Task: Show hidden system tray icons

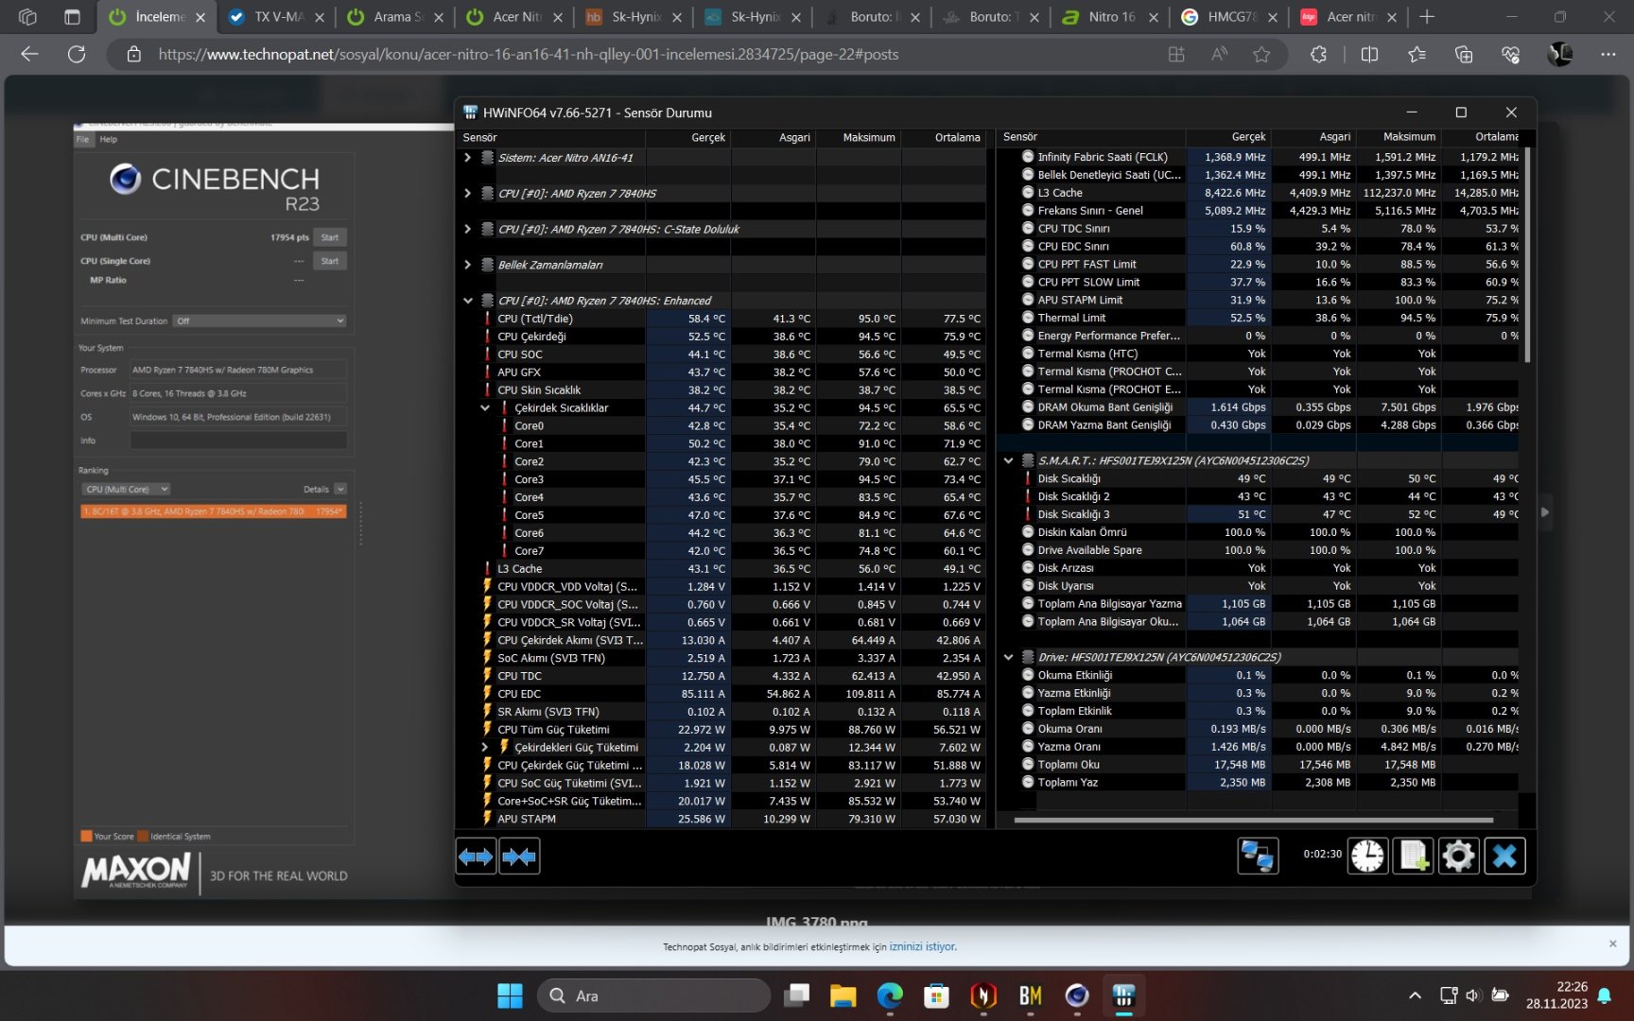Action: point(1415,995)
